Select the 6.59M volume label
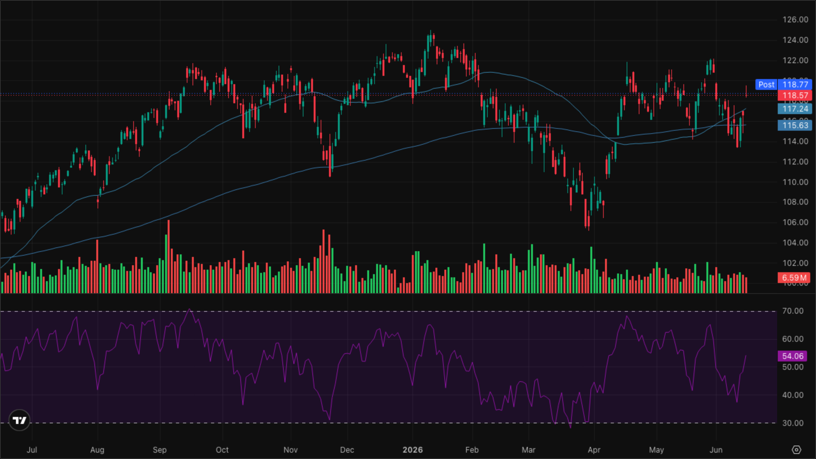This screenshot has height=459, width=816. point(794,278)
